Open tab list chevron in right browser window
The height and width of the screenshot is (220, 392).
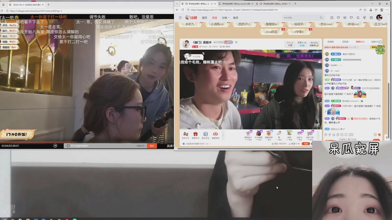tap(177, 4)
